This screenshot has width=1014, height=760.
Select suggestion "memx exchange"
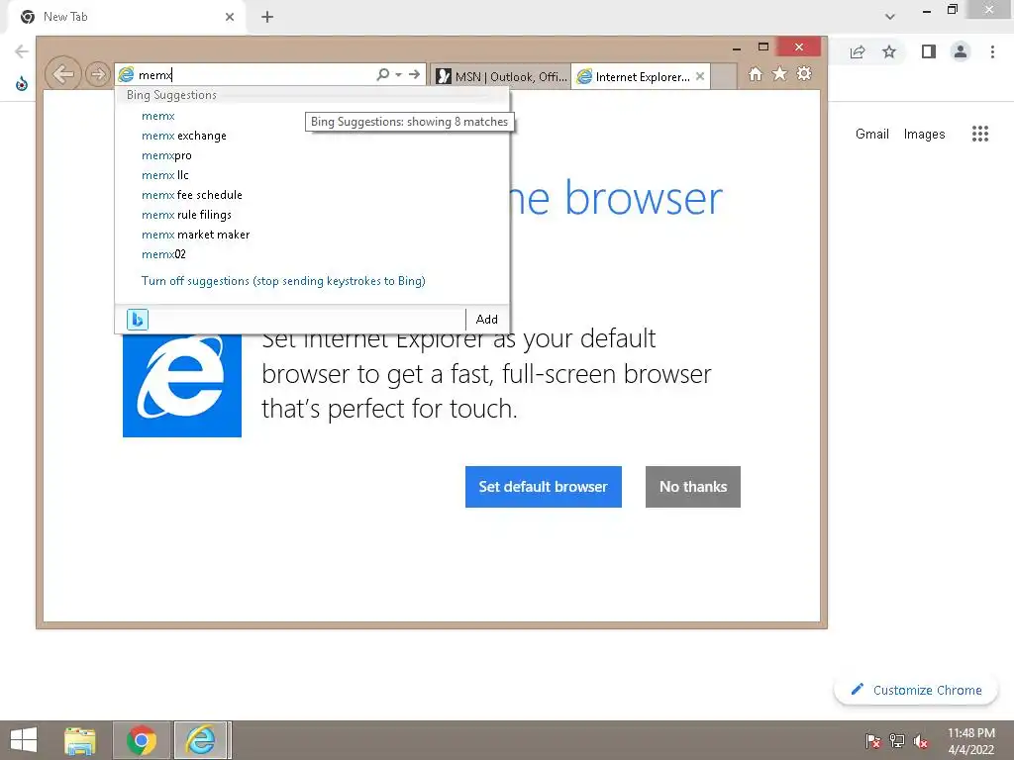pyautogui.click(x=312, y=136)
